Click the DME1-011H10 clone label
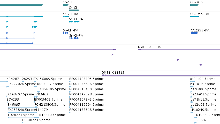The image size is (220, 124). tap(150, 47)
